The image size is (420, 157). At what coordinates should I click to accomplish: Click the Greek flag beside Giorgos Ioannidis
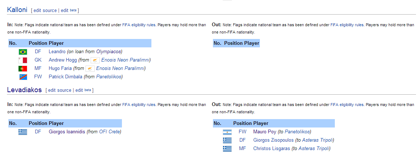click(x=23, y=132)
